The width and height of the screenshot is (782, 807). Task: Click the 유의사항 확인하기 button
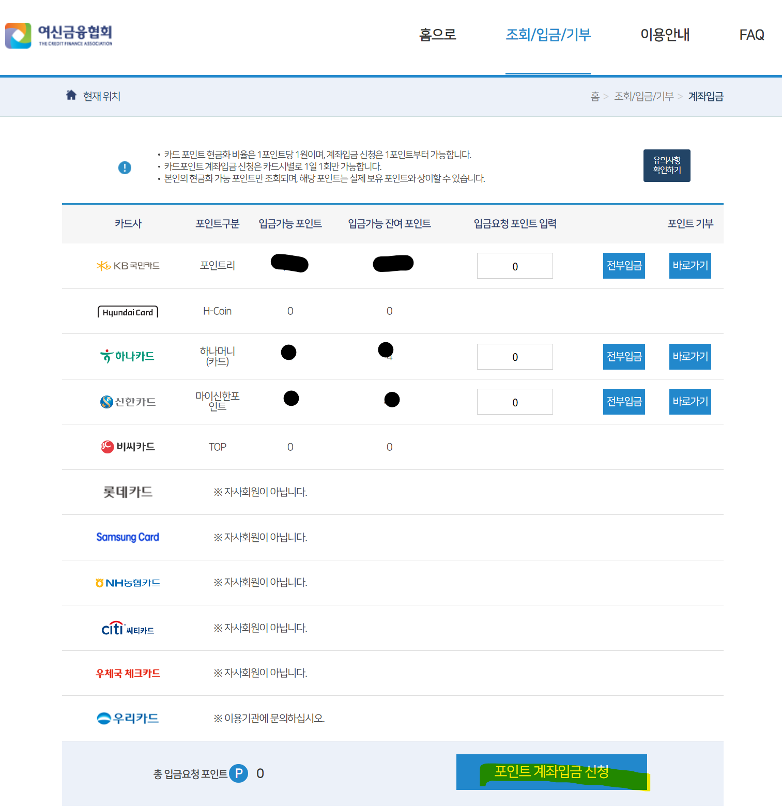click(666, 165)
